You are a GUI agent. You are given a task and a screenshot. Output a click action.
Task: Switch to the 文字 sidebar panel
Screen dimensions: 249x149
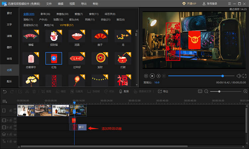[x=9, y=25]
